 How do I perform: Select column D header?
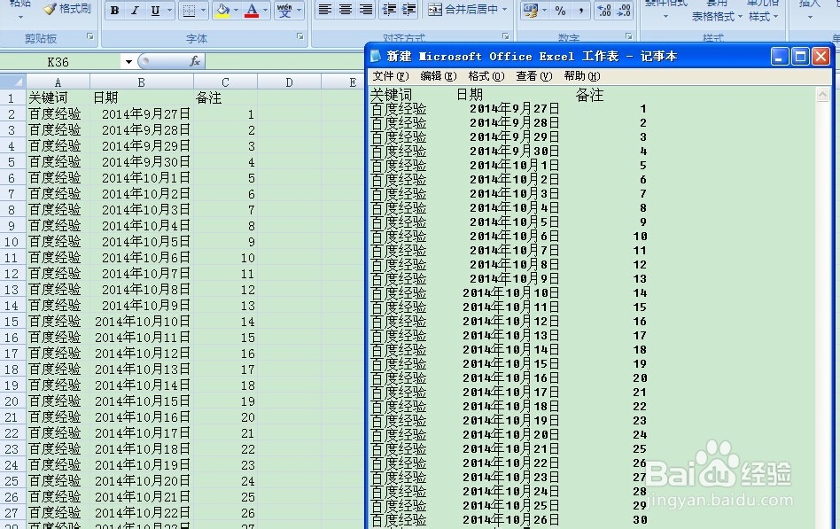click(x=289, y=82)
